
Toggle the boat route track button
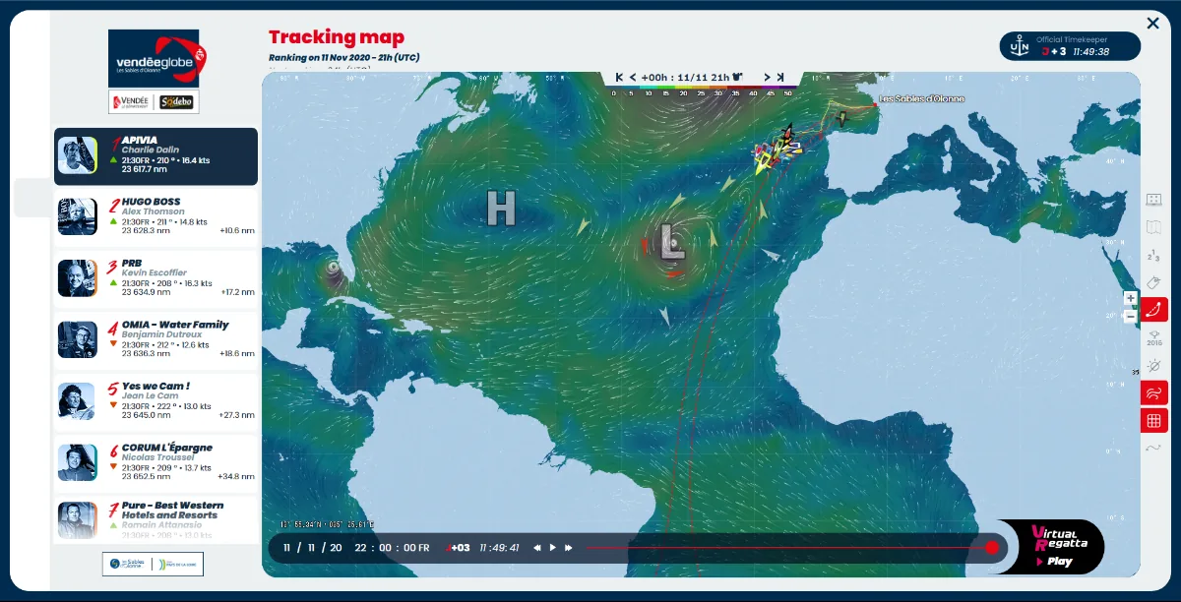[1154, 310]
